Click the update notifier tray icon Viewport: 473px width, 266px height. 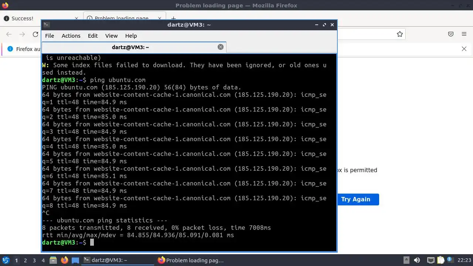450,260
